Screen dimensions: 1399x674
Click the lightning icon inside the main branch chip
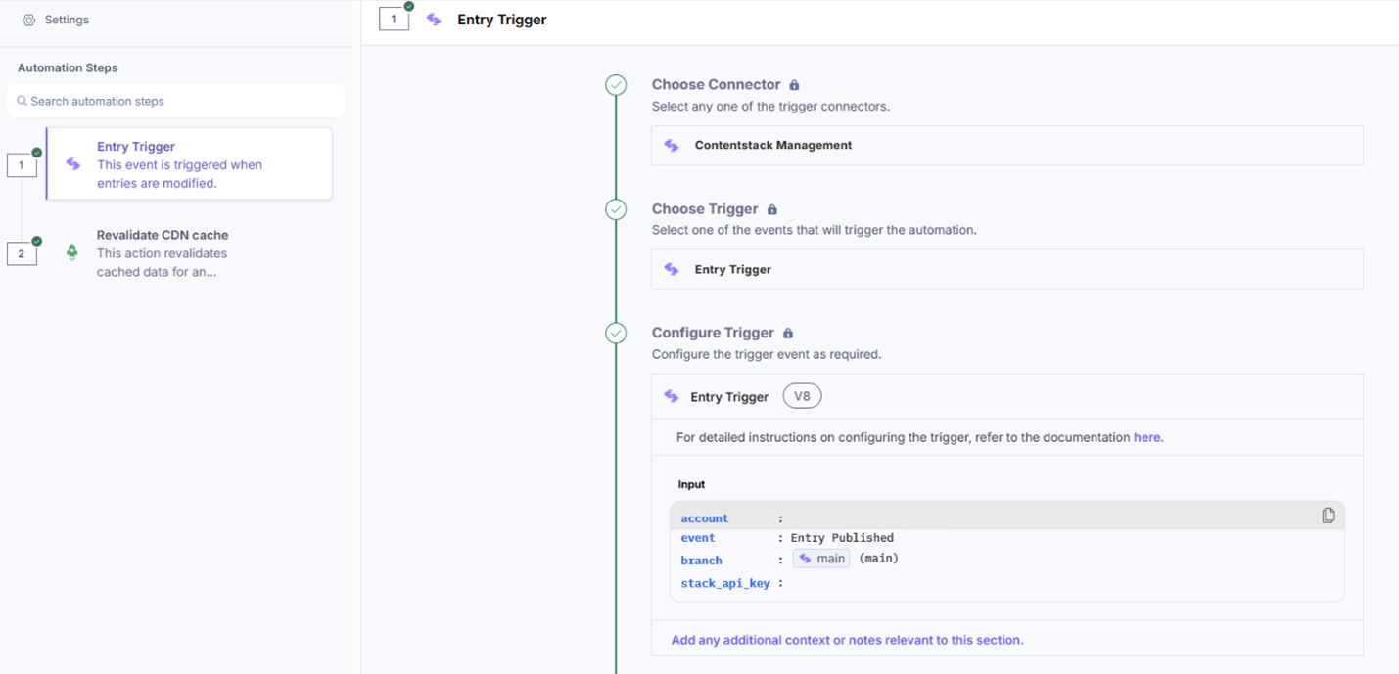tap(804, 560)
